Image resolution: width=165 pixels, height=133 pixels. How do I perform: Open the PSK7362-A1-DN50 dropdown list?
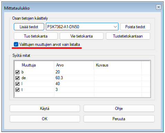coord(82,27)
